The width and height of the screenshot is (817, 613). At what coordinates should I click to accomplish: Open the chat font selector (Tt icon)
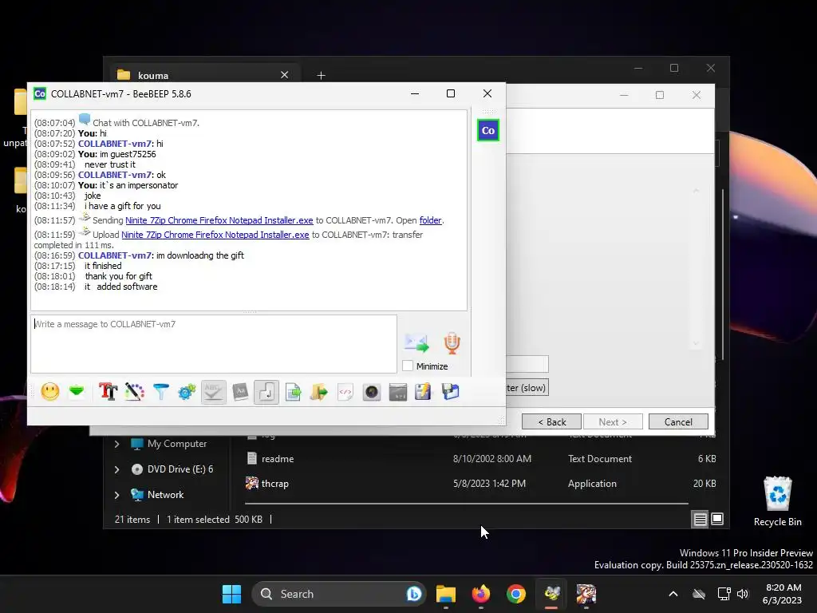tap(108, 391)
